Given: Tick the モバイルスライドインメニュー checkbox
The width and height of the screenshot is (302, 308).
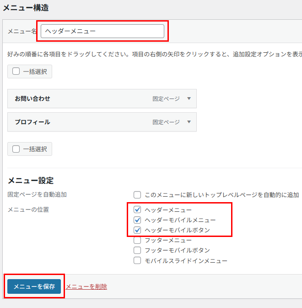Looking at the screenshot, I should [x=137, y=261].
